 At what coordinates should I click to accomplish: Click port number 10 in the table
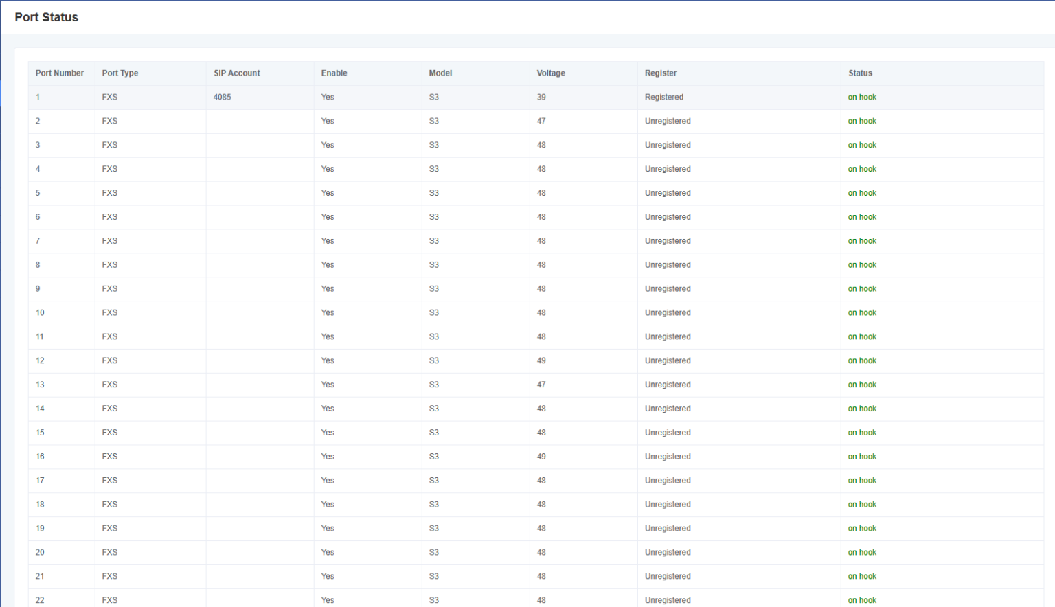40,313
